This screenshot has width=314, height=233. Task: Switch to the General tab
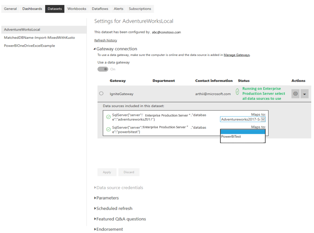pyautogui.click(x=10, y=9)
